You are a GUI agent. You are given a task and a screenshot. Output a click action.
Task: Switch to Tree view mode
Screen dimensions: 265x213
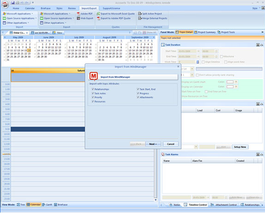pyautogui.click(x=20, y=205)
